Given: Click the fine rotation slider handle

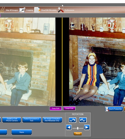Looking at the screenshot, I should click(78, 128).
